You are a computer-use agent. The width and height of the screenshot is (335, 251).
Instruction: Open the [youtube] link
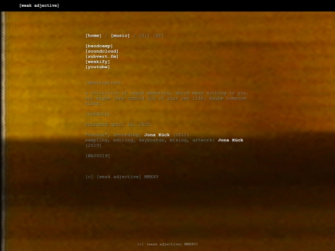pyautogui.click(x=97, y=67)
